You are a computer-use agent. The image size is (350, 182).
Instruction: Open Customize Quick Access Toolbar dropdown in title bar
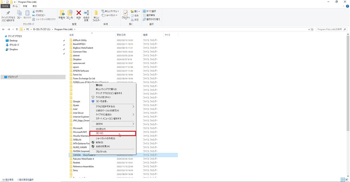[14, 2]
